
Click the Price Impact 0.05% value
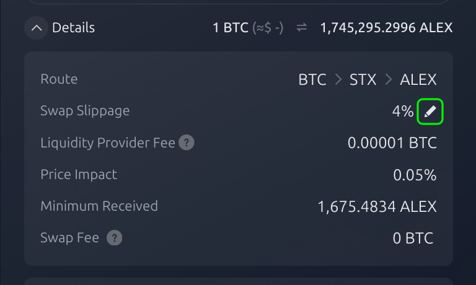(415, 175)
